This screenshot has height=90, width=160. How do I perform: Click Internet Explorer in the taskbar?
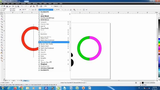click(x=9, y=88)
